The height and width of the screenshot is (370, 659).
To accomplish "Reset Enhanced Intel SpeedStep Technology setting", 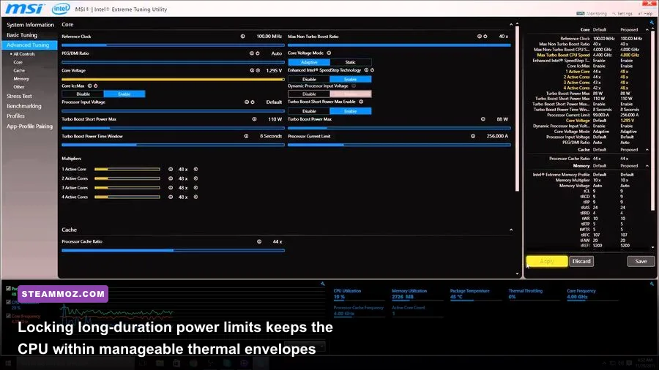I will (373, 70).
